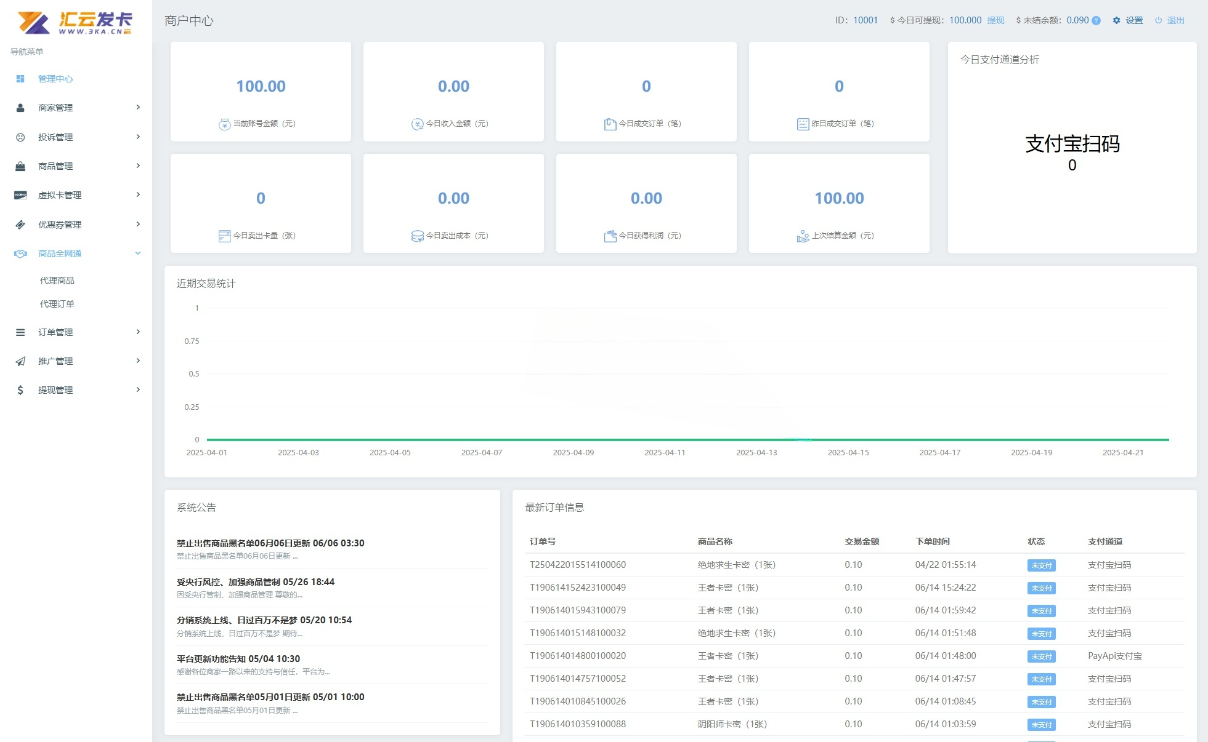This screenshot has width=1208, height=742.
Task: Open announcement 分销系统上线、日过百万不是梦
Action: (x=263, y=620)
